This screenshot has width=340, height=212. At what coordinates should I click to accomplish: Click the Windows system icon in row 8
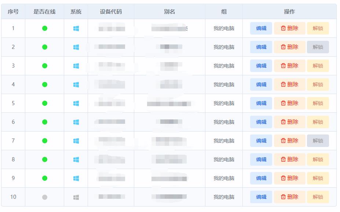point(76,160)
